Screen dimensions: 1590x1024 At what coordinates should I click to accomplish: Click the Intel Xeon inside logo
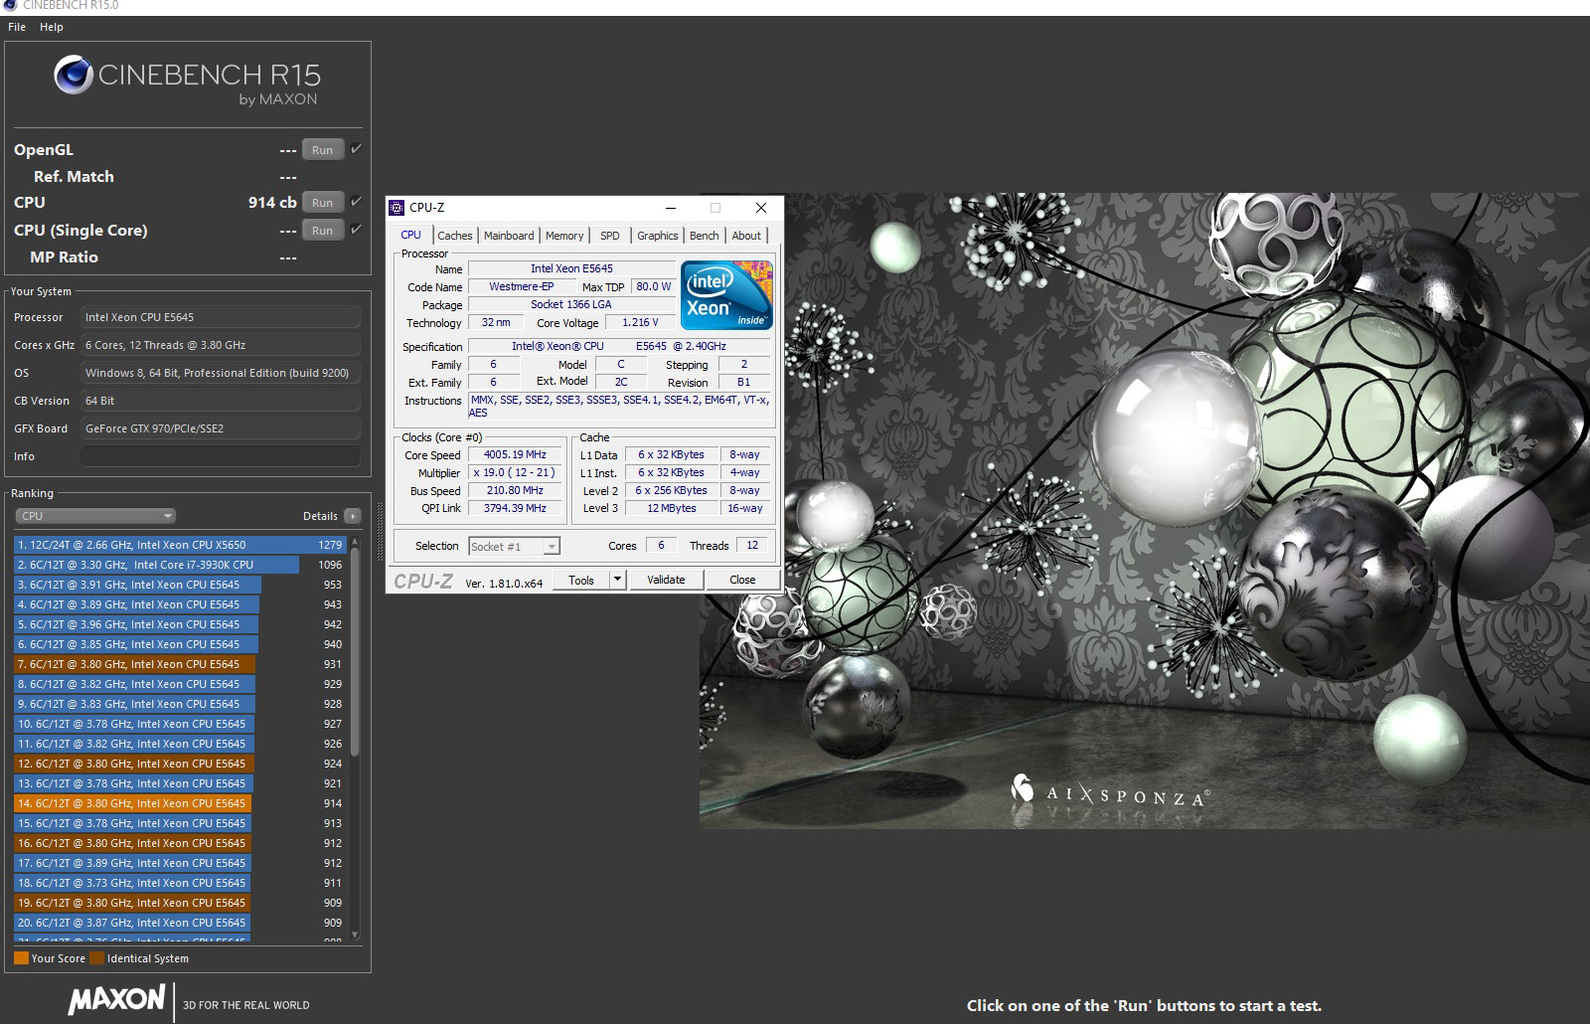coord(726,295)
